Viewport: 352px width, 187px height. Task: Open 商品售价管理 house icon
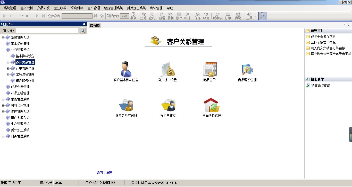tap(212, 105)
